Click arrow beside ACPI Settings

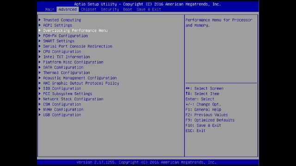pos(40,25)
